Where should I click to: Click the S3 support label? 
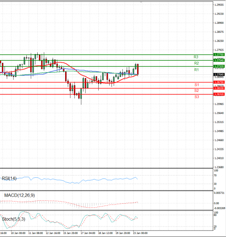coord(197,97)
